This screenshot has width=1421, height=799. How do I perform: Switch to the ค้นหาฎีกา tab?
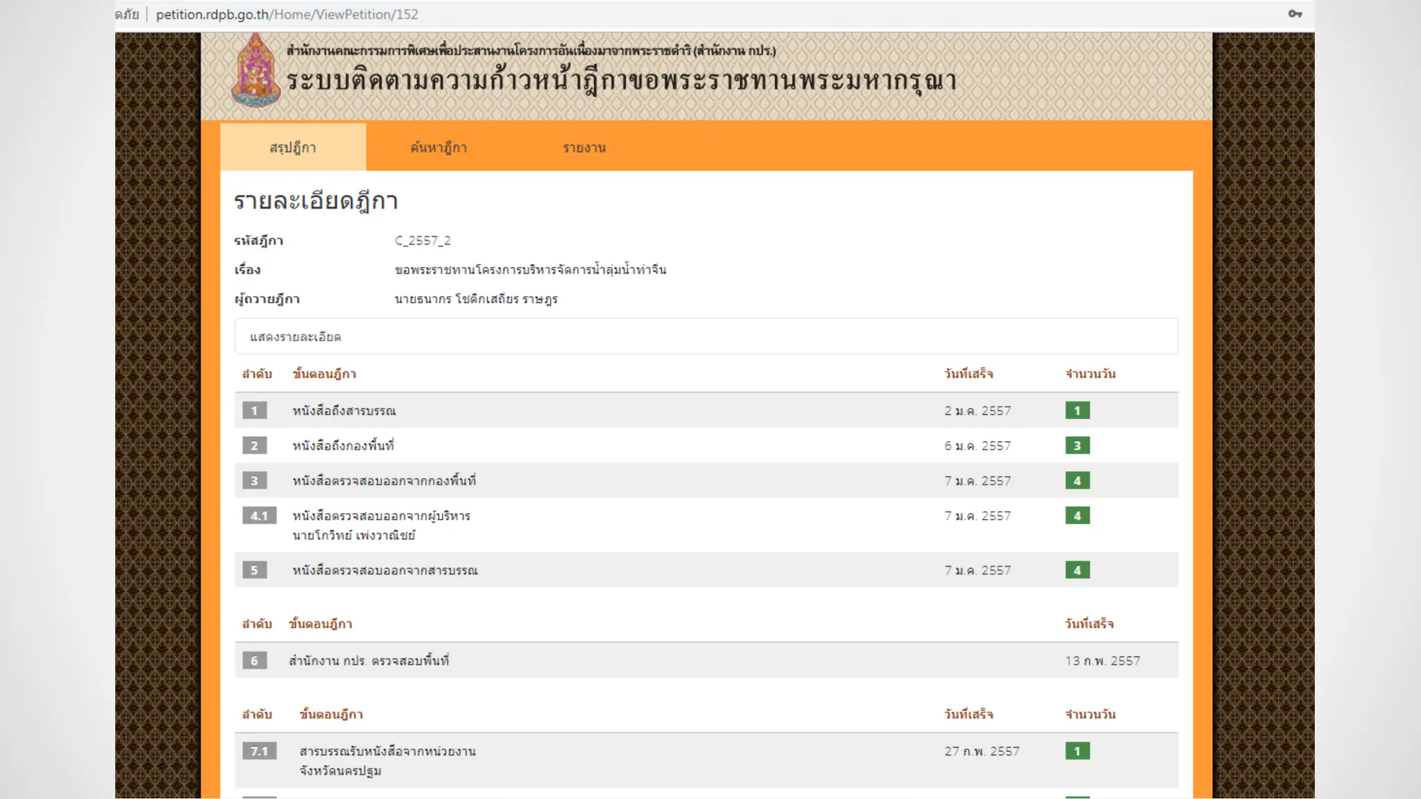point(439,148)
